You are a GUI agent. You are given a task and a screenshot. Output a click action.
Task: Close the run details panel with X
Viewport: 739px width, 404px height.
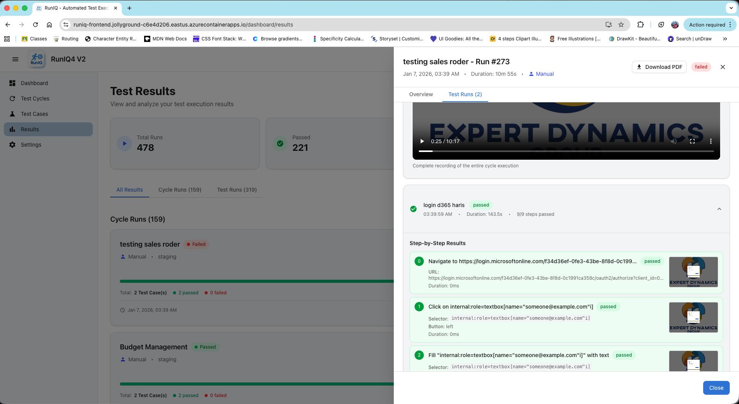coord(723,67)
